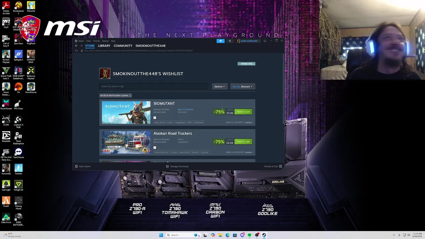Remove BIOMUTANT from the wishlist
This screenshot has width=425, height=239.
click(248, 122)
